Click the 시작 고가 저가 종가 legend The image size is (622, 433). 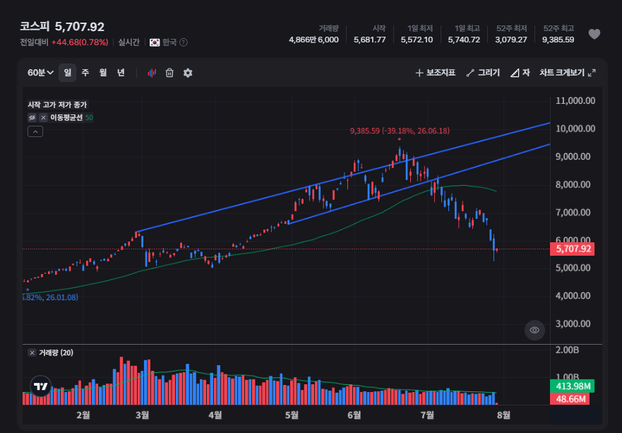[x=57, y=105]
